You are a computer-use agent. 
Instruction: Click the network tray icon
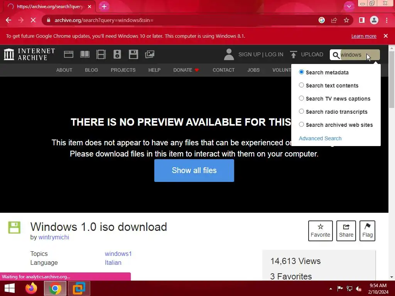[349, 289]
